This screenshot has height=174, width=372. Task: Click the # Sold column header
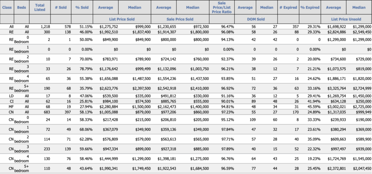[x=61, y=7]
